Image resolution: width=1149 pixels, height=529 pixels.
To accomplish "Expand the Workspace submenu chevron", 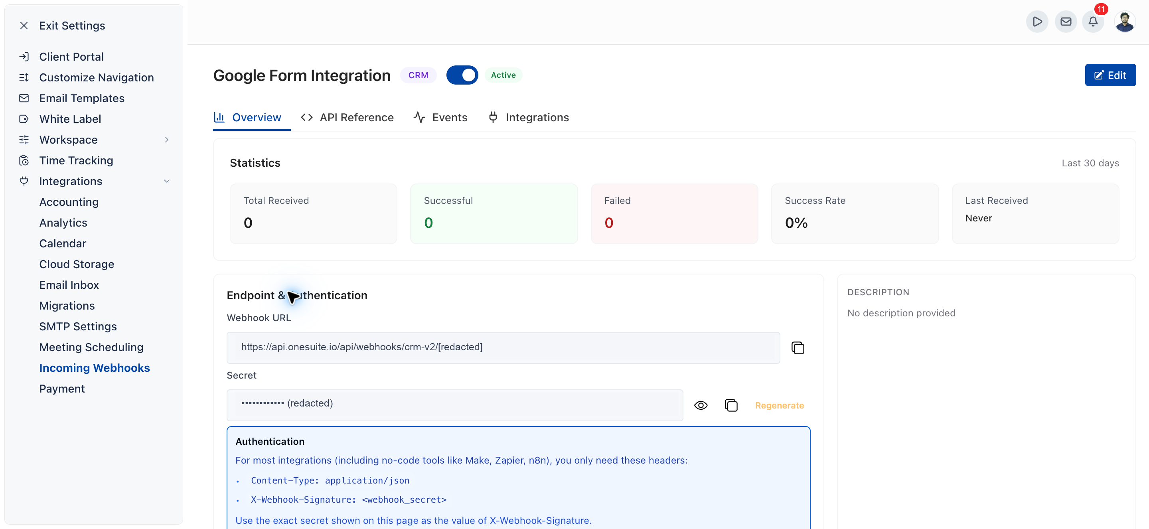I will point(167,140).
